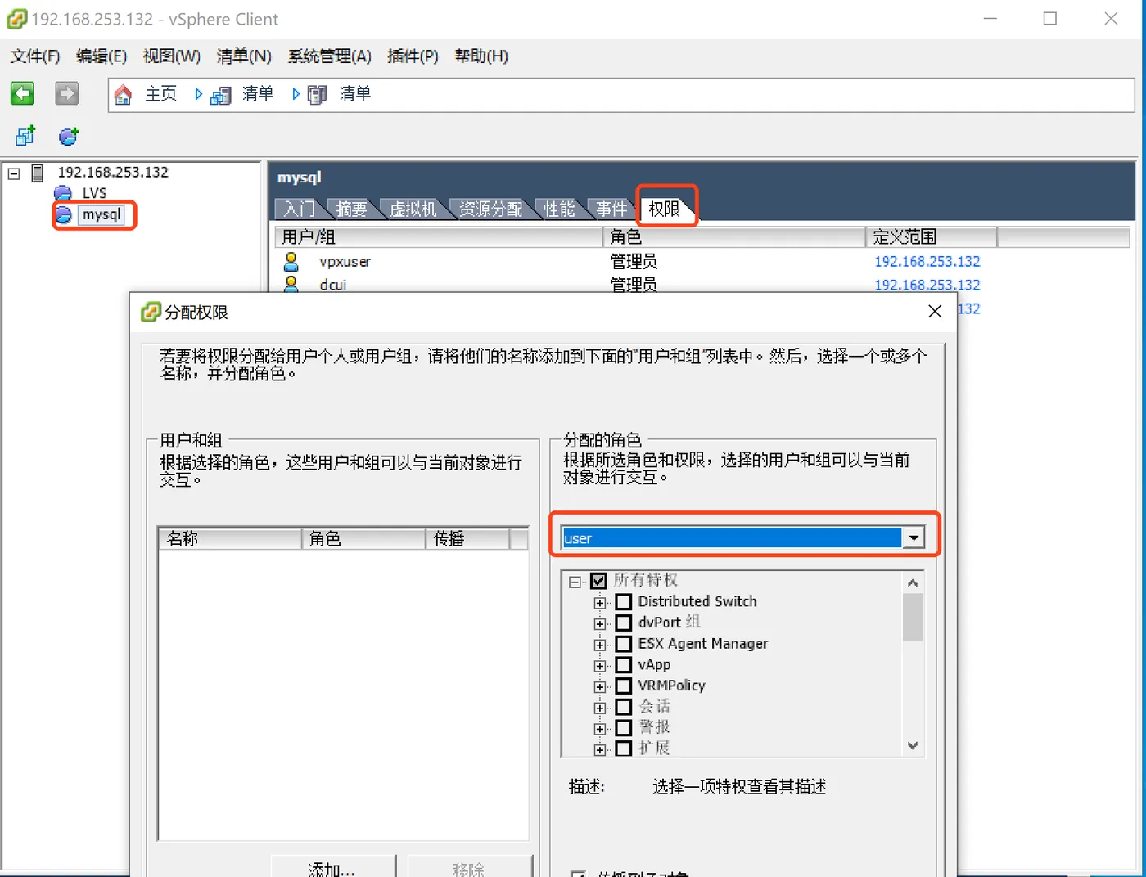This screenshot has height=877, width=1146.
Task: Select the mysql tree item
Action: click(102, 214)
